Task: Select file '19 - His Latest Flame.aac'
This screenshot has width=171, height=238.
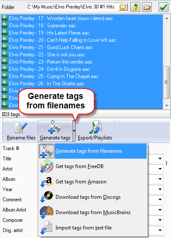Action: [49, 33]
